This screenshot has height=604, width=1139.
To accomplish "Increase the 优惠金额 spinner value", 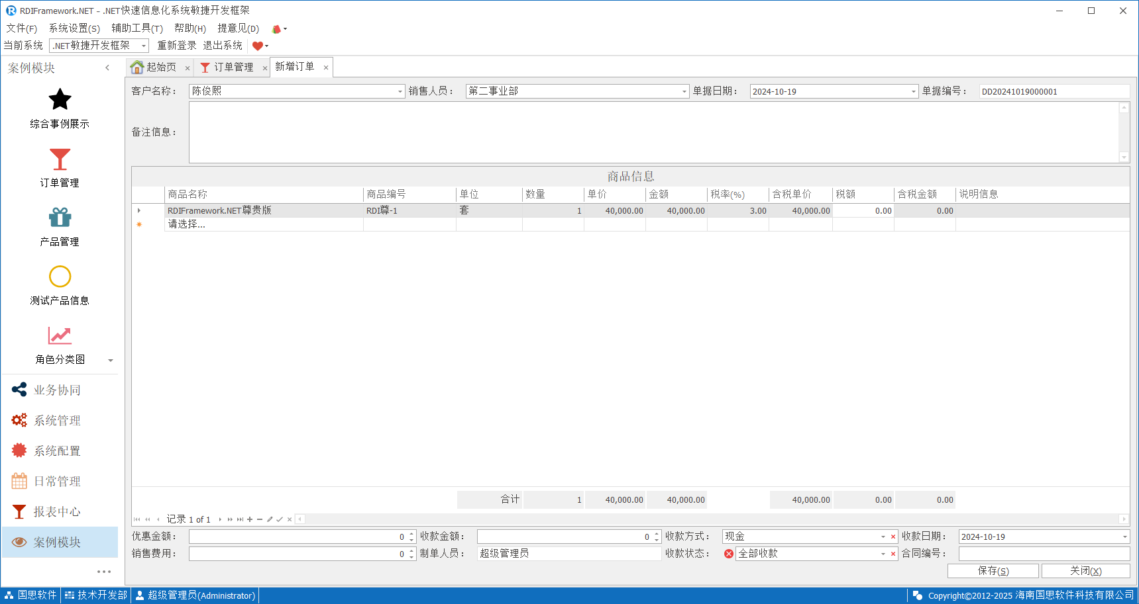I will pos(412,534).
